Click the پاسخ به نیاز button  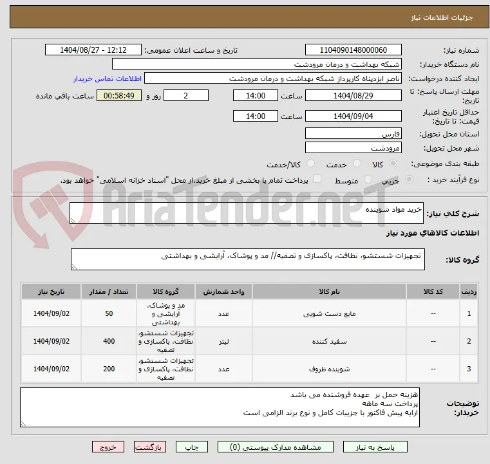click(375, 447)
